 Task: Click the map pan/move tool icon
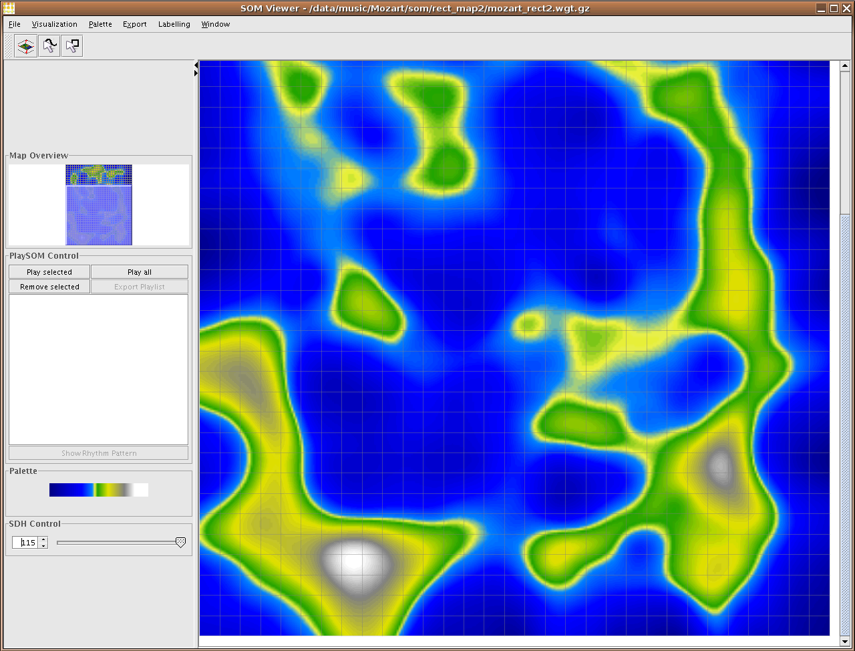[x=26, y=46]
